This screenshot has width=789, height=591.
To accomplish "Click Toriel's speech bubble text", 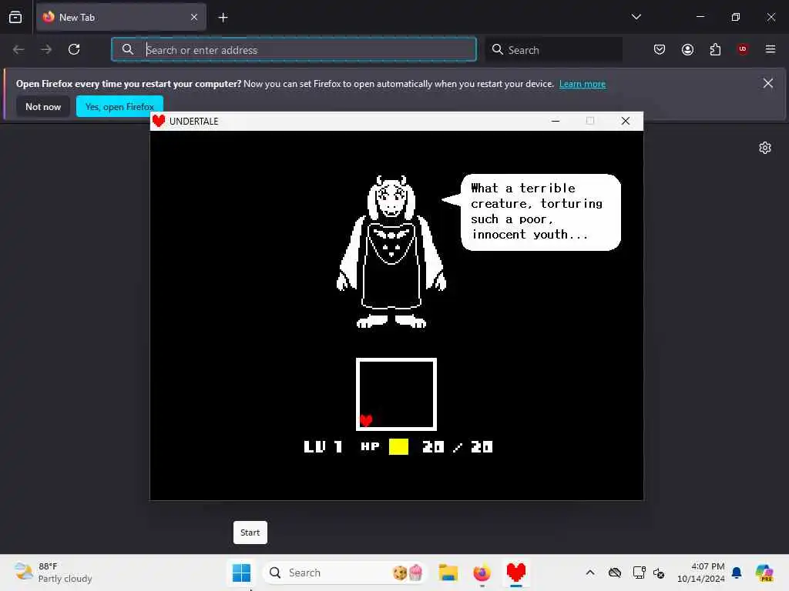I will (536, 211).
